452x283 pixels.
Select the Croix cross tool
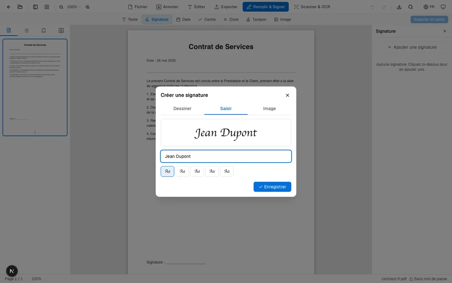231,19
